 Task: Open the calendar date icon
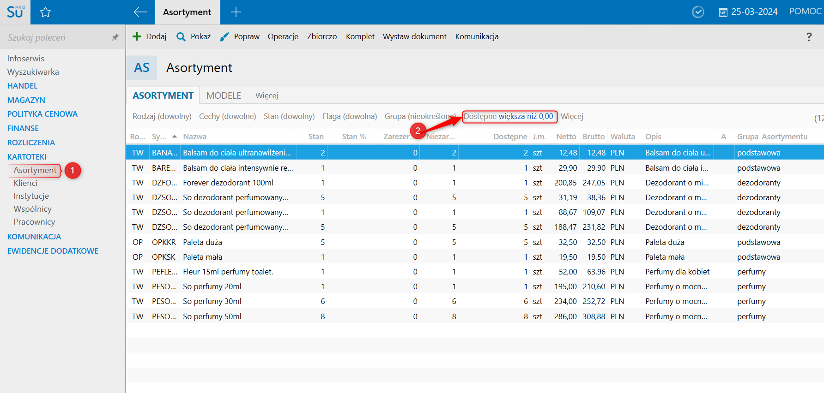click(x=723, y=12)
